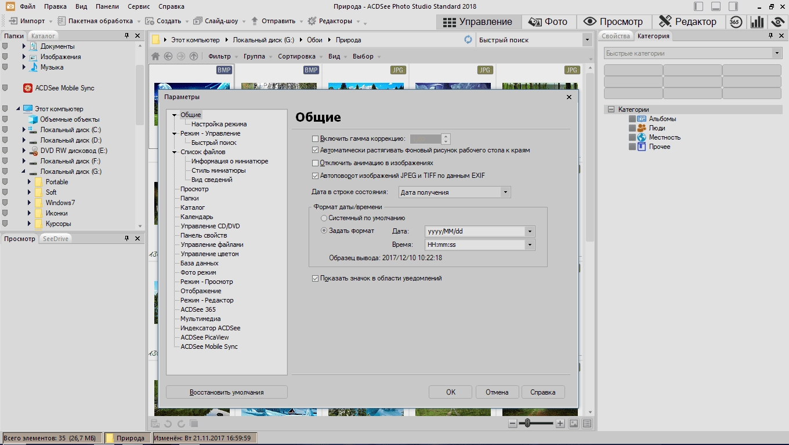Click the folder icon in address bar
This screenshot has width=789, height=445.
point(155,40)
